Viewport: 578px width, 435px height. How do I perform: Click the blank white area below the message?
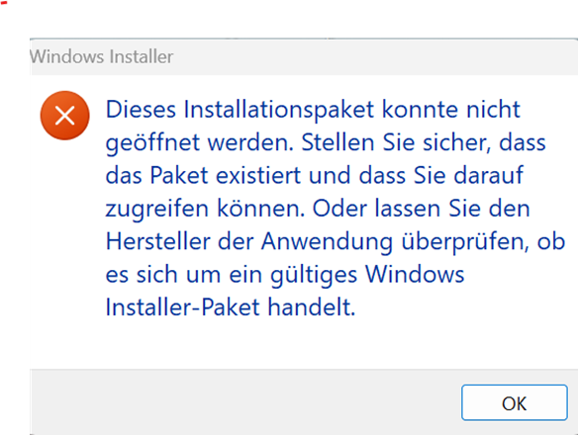pyautogui.click(x=304, y=344)
